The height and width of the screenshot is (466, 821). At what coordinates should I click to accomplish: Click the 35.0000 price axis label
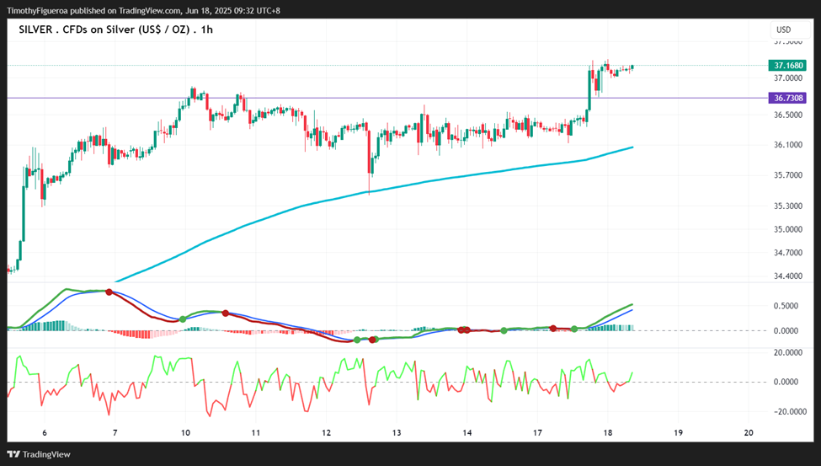(x=788, y=229)
